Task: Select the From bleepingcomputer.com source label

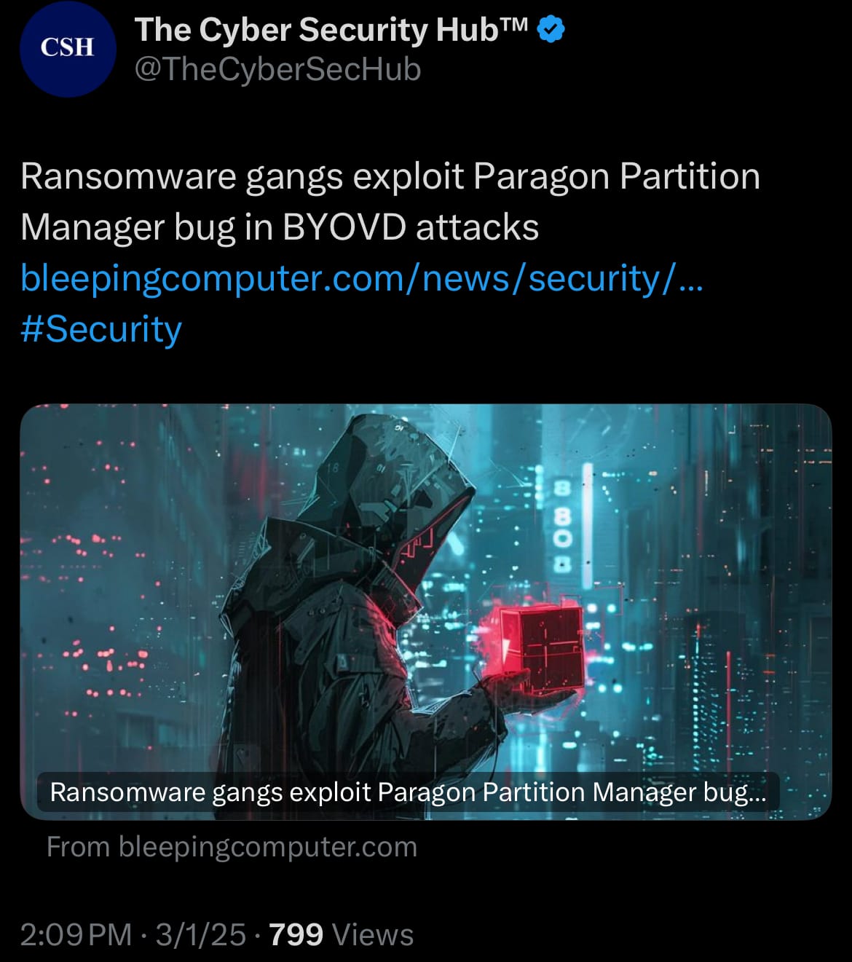Action: 232,847
